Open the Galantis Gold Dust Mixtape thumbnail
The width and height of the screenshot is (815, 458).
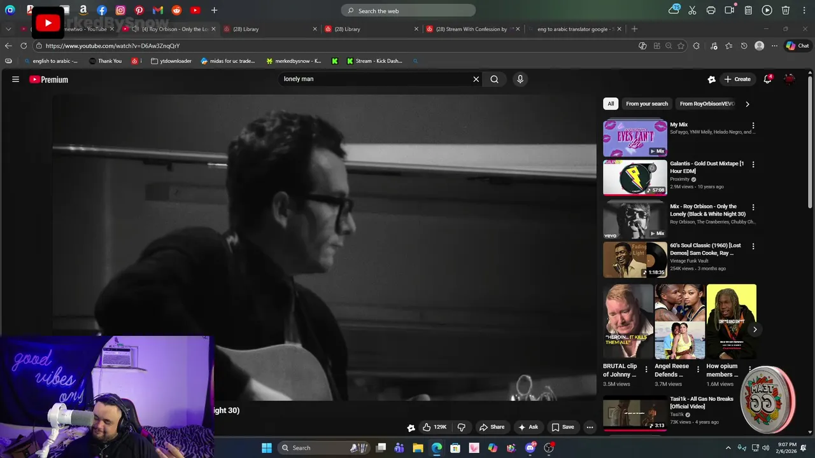(x=635, y=177)
